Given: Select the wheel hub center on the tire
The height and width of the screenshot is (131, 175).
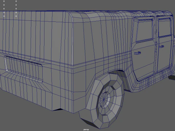Looking at the screenshot, I should (104, 100).
